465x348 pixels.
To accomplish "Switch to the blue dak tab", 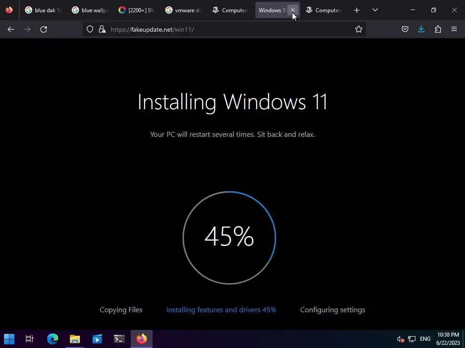I will (43, 10).
